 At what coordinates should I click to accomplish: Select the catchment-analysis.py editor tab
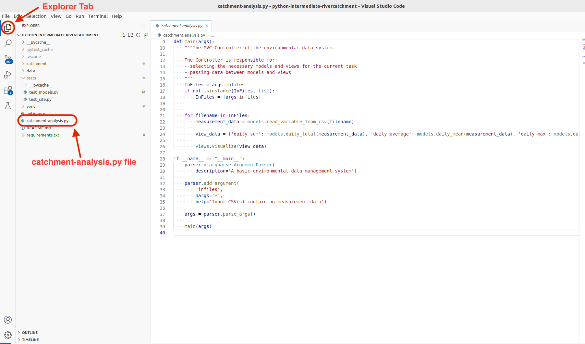pos(181,26)
